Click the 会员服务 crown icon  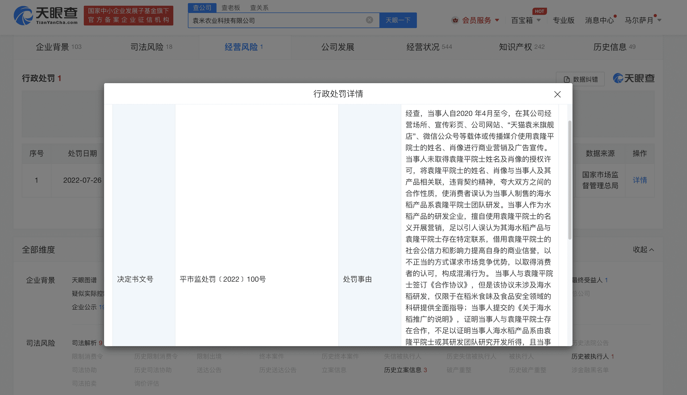pos(455,20)
